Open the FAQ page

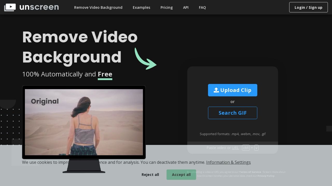click(202, 7)
